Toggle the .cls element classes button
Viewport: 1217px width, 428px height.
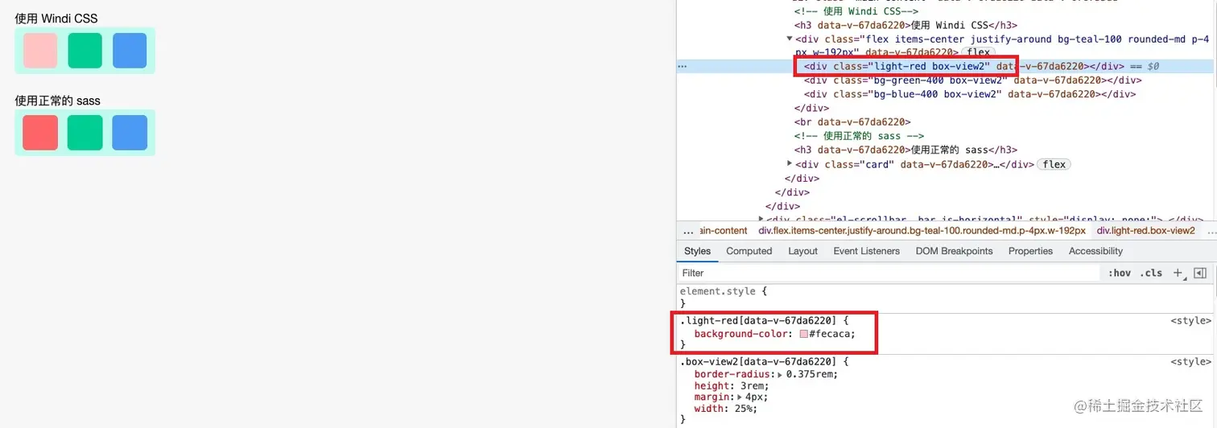pos(1152,273)
